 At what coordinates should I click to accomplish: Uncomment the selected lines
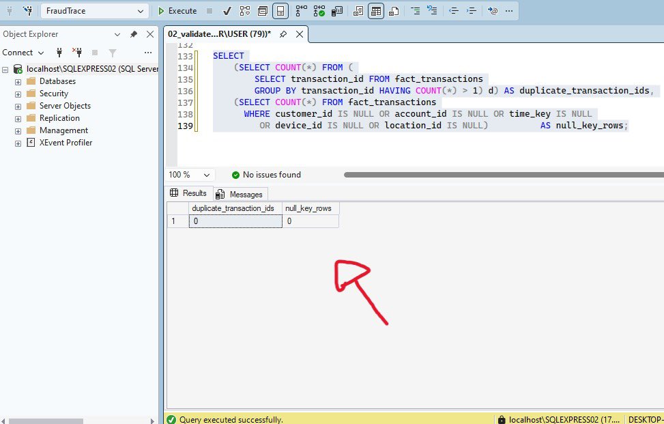[432, 11]
